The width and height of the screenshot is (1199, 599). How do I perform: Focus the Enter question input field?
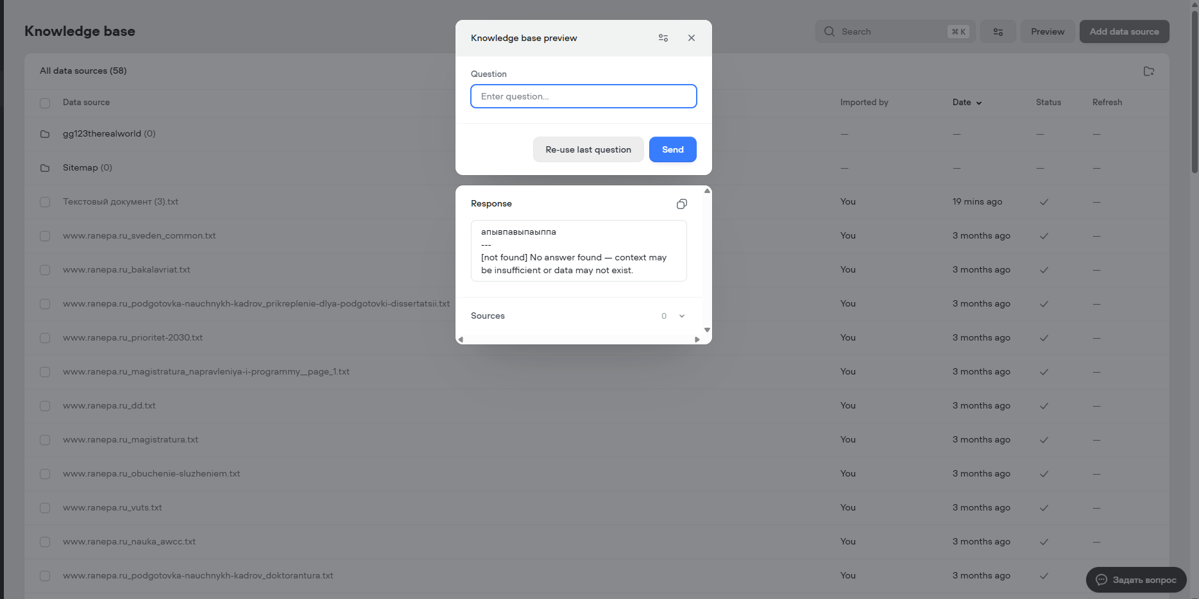[x=584, y=96]
